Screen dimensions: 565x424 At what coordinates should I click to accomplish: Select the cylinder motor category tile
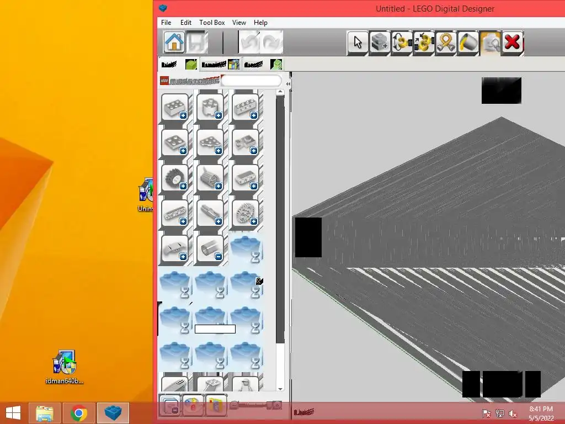210,177
